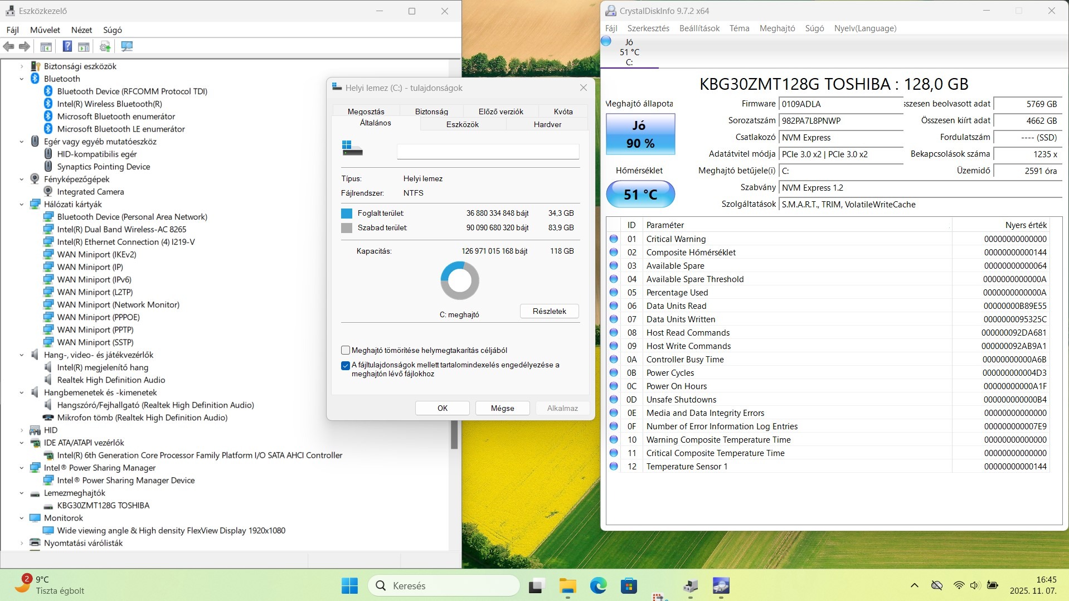Show hidden system tray icons chevron
The image size is (1069, 601).
915,585
